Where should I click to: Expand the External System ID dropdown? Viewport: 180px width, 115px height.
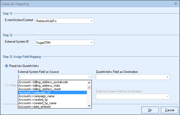91,42
